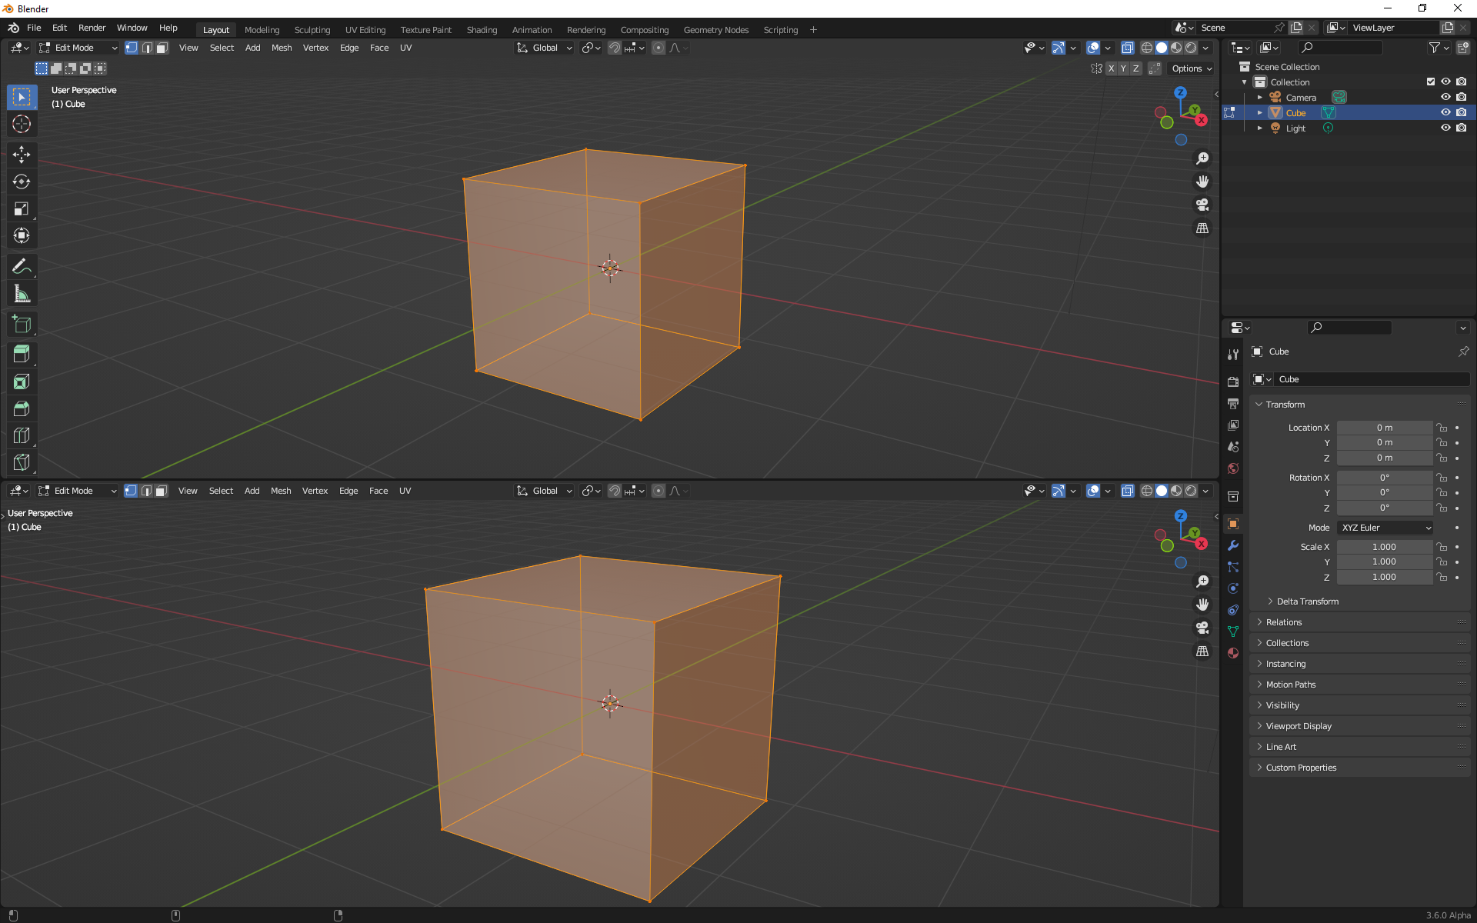Activate the Select Box tool
Viewport: 1477px width, 923px height.
point(22,97)
